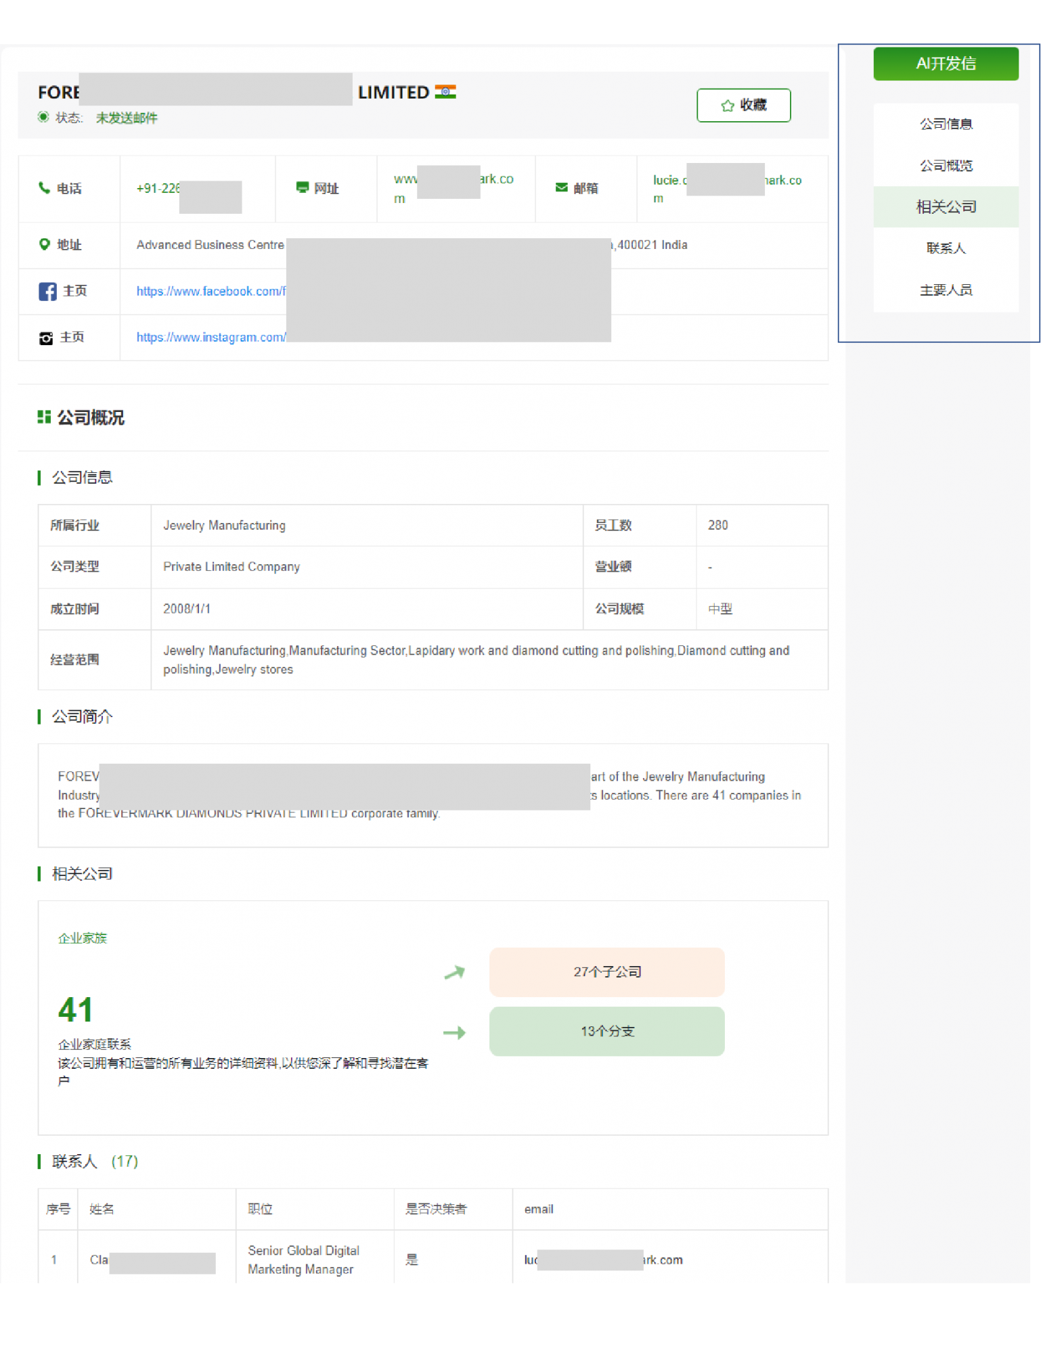The image size is (1041, 1353).
Task: Click the 经营范围 business scope description
Action: coord(476,660)
